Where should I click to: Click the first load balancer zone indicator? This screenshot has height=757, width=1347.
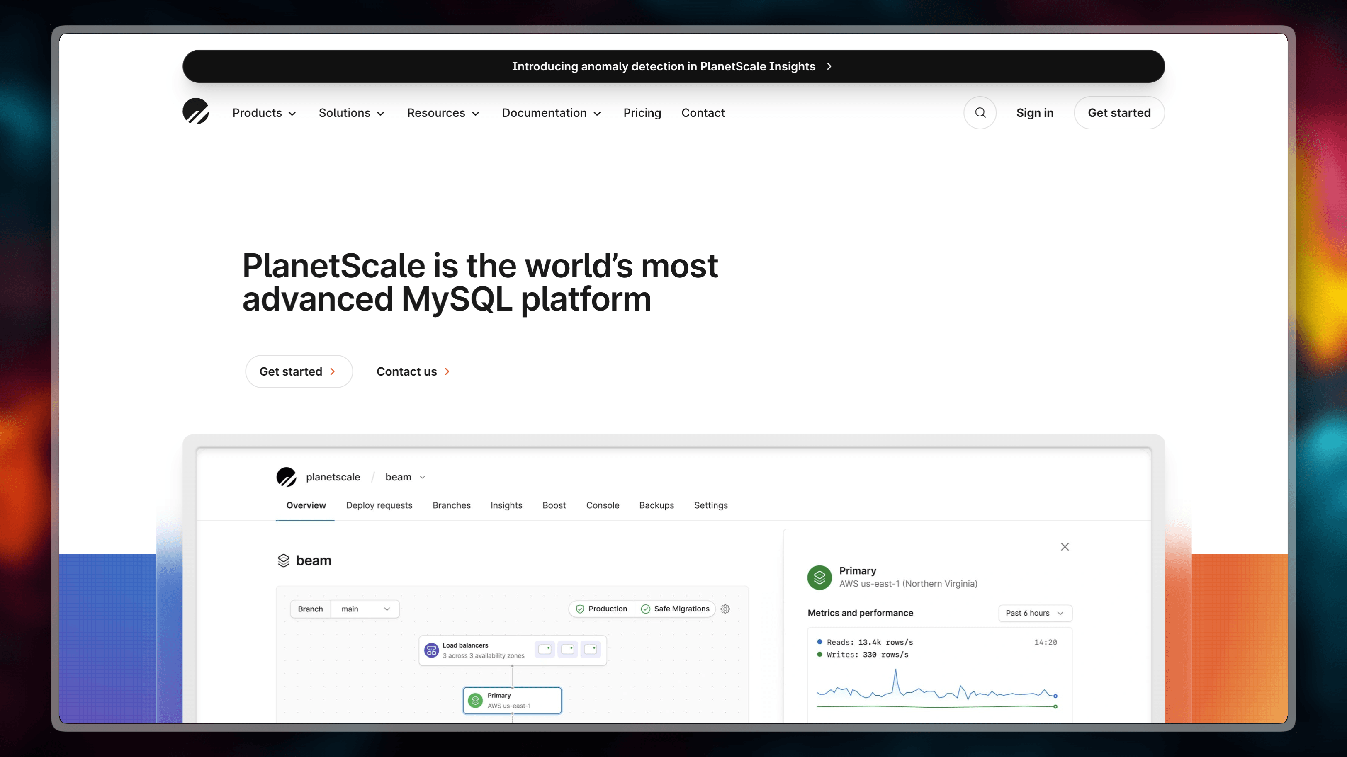click(x=545, y=649)
